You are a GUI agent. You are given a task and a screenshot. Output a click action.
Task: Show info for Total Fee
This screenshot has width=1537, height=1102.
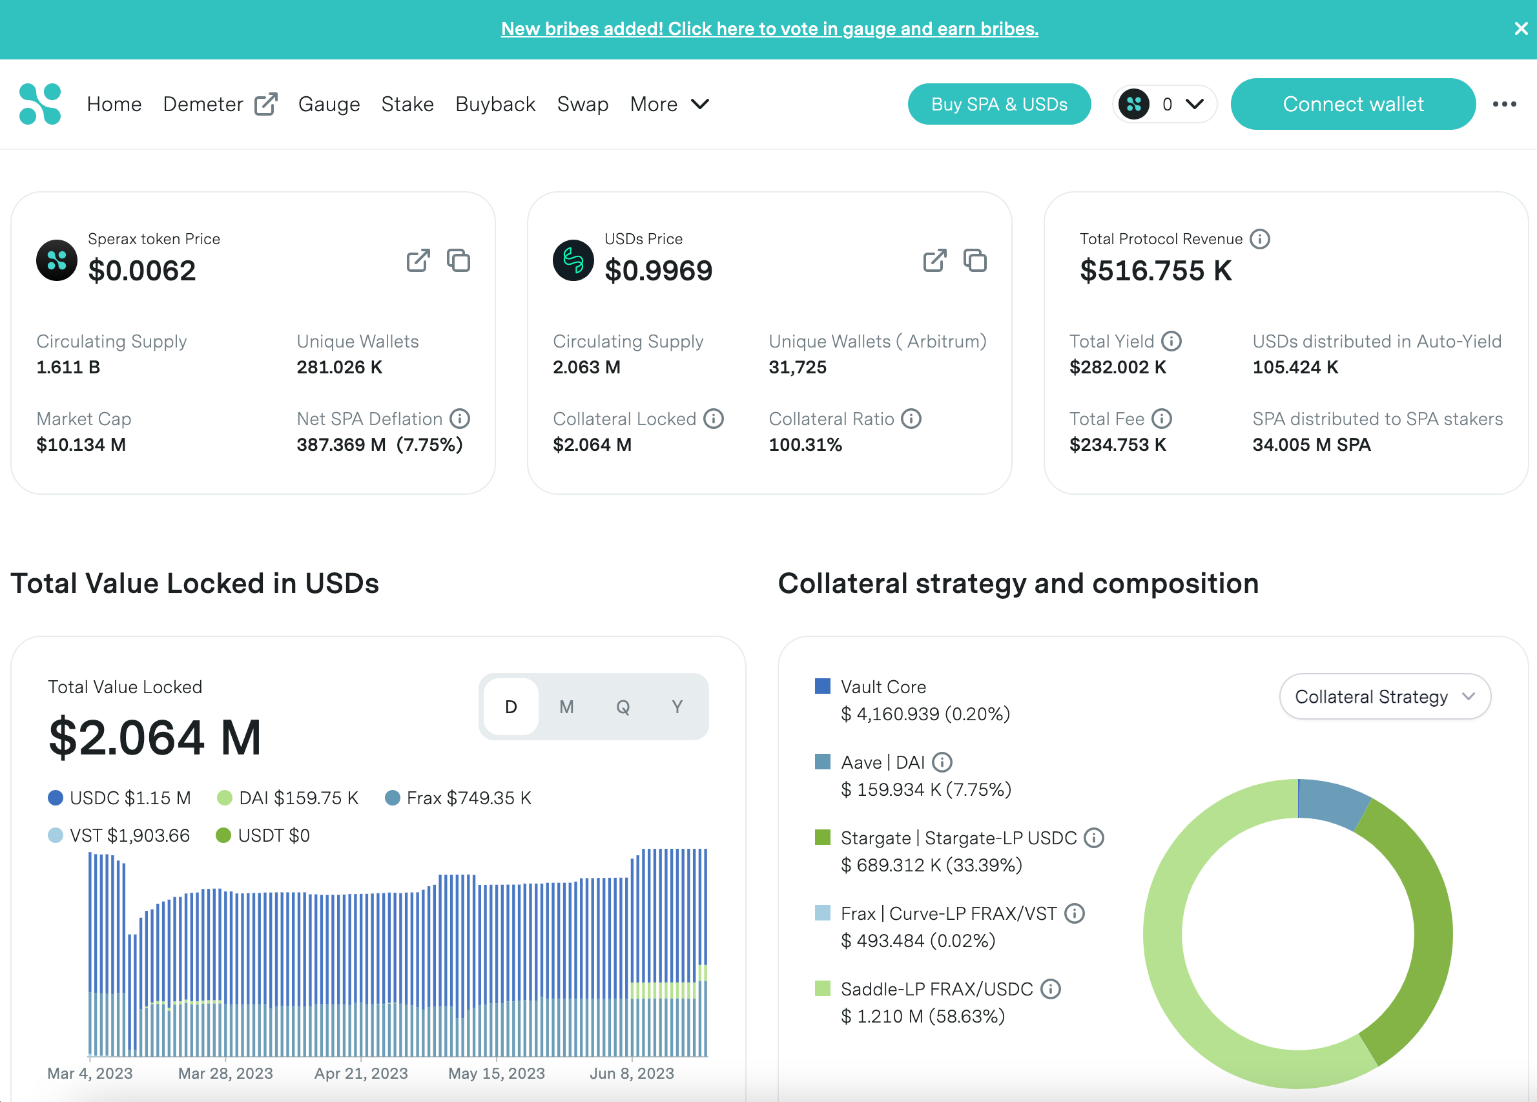click(x=1162, y=419)
